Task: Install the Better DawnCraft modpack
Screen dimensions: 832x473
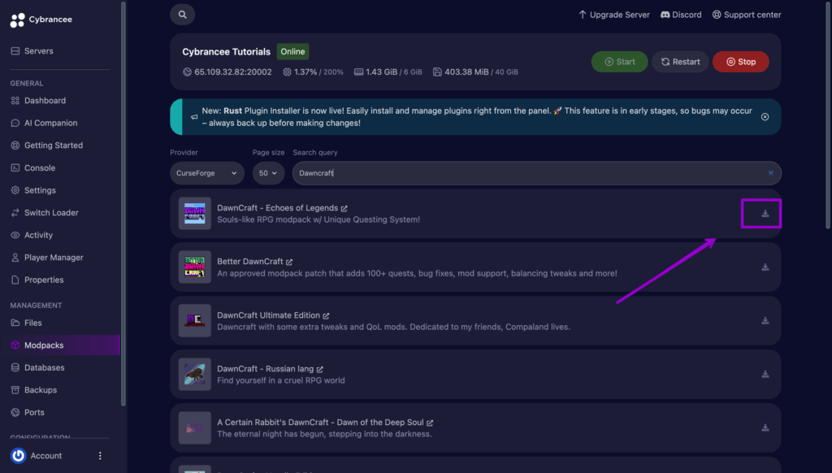Action: (765, 267)
